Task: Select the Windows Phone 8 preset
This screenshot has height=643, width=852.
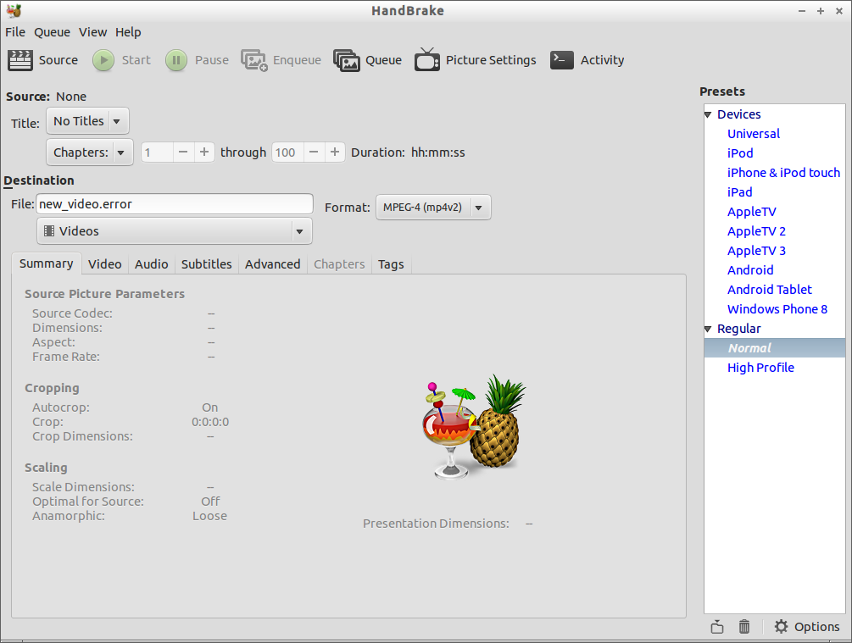Action: tap(777, 309)
